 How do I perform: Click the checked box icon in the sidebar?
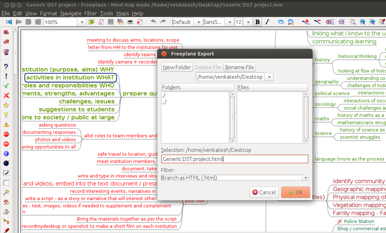click(6, 173)
